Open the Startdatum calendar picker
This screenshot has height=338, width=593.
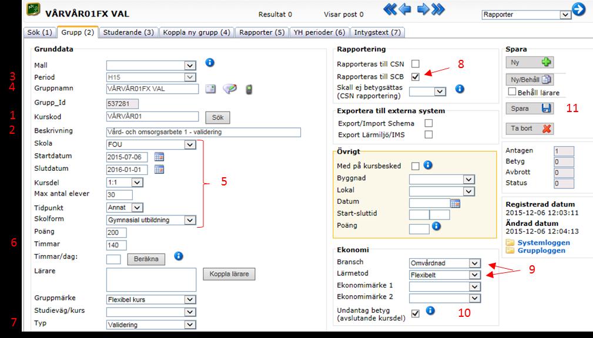tap(159, 156)
